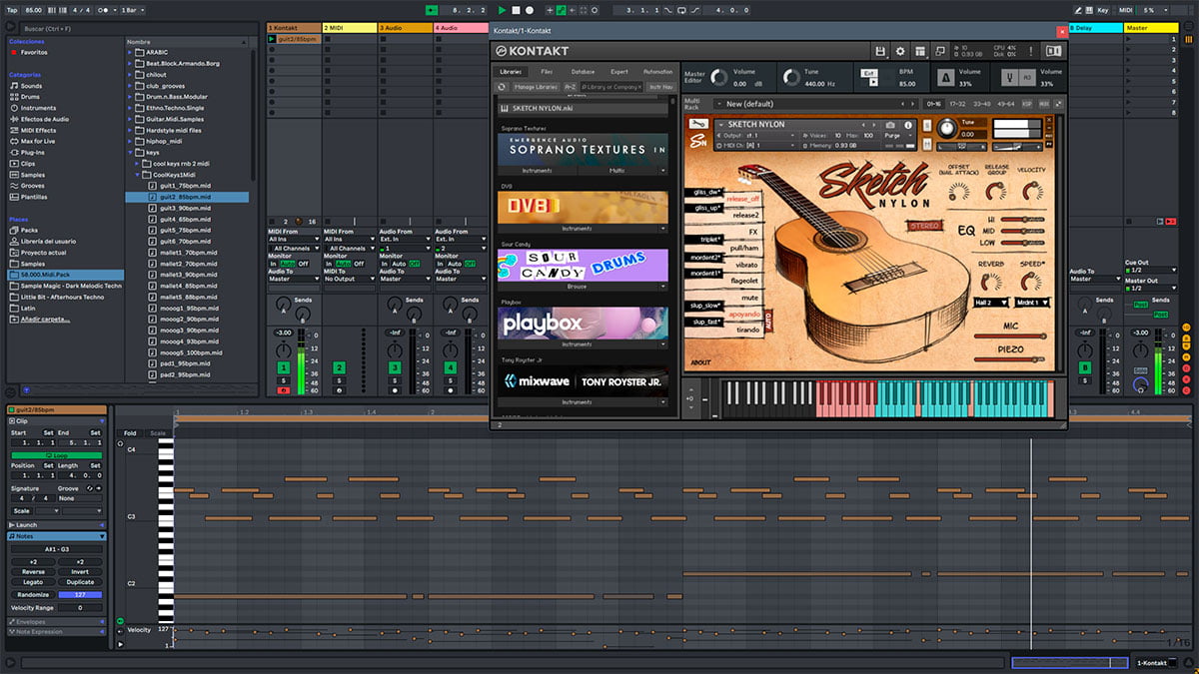Screen dimensions: 1199x674
Task: Open the Kontakt Expert tab
Action: pyautogui.click(x=619, y=72)
